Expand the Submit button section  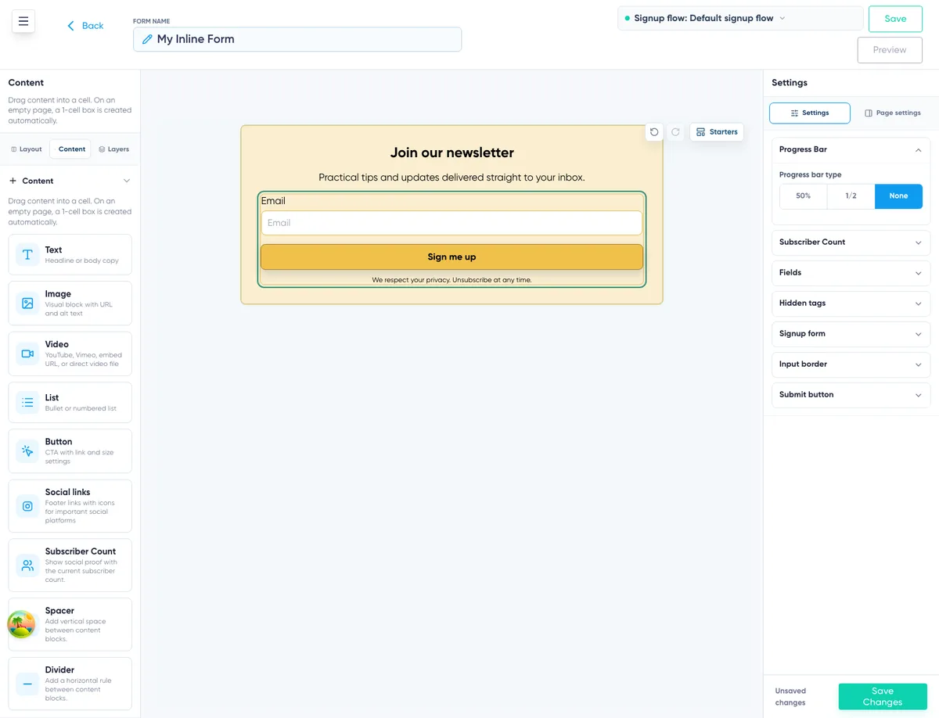(x=851, y=395)
